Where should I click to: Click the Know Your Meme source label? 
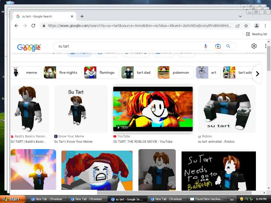(x=69, y=136)
